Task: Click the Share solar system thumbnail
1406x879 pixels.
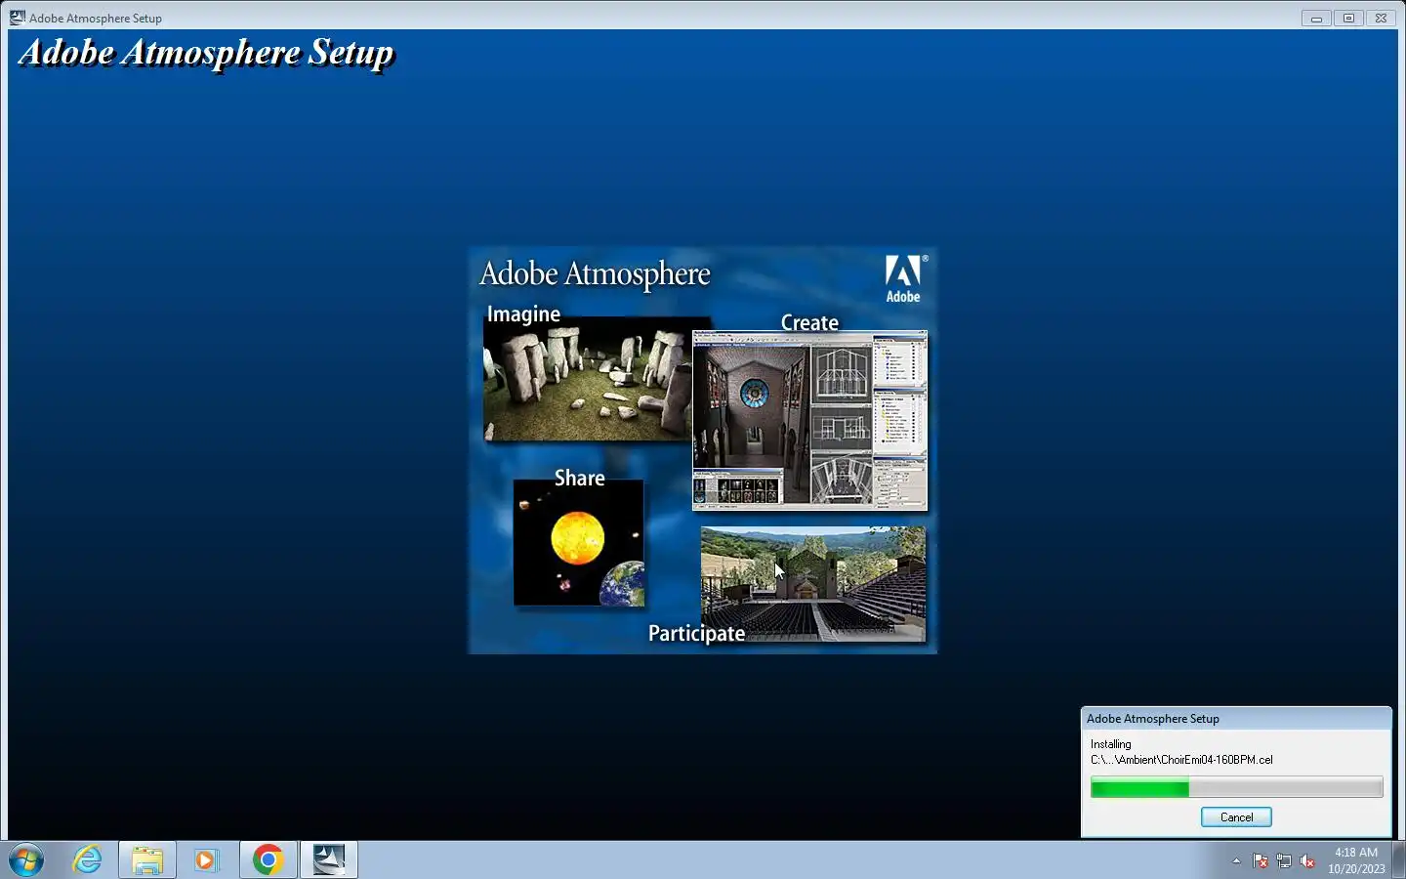Action: point(579,543)
